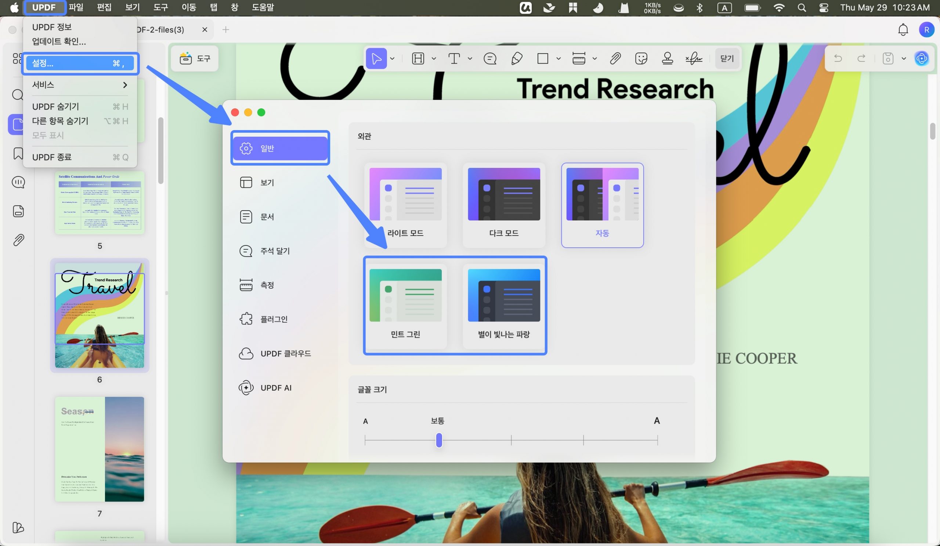Screen dimensions: 940x546
Task: Select the stamp tool
Action: tap(667, 58)
